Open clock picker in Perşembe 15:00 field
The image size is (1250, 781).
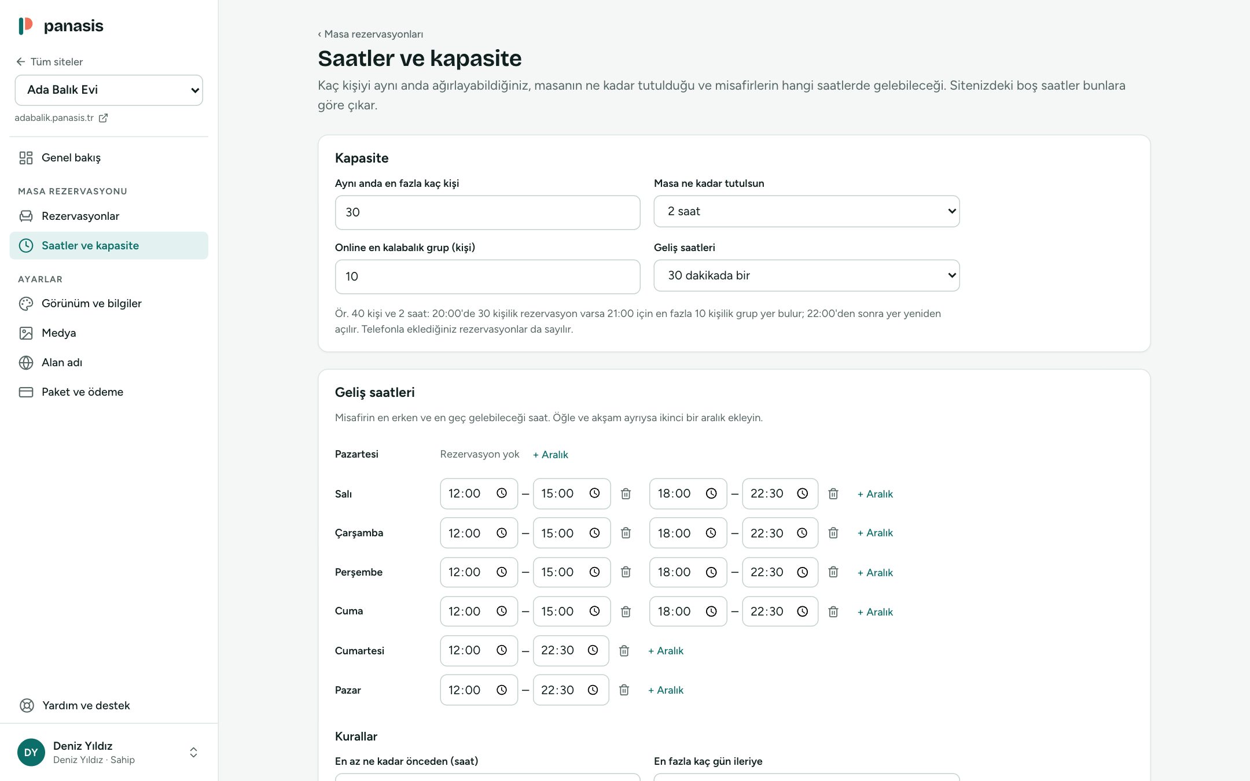(594, 572)
